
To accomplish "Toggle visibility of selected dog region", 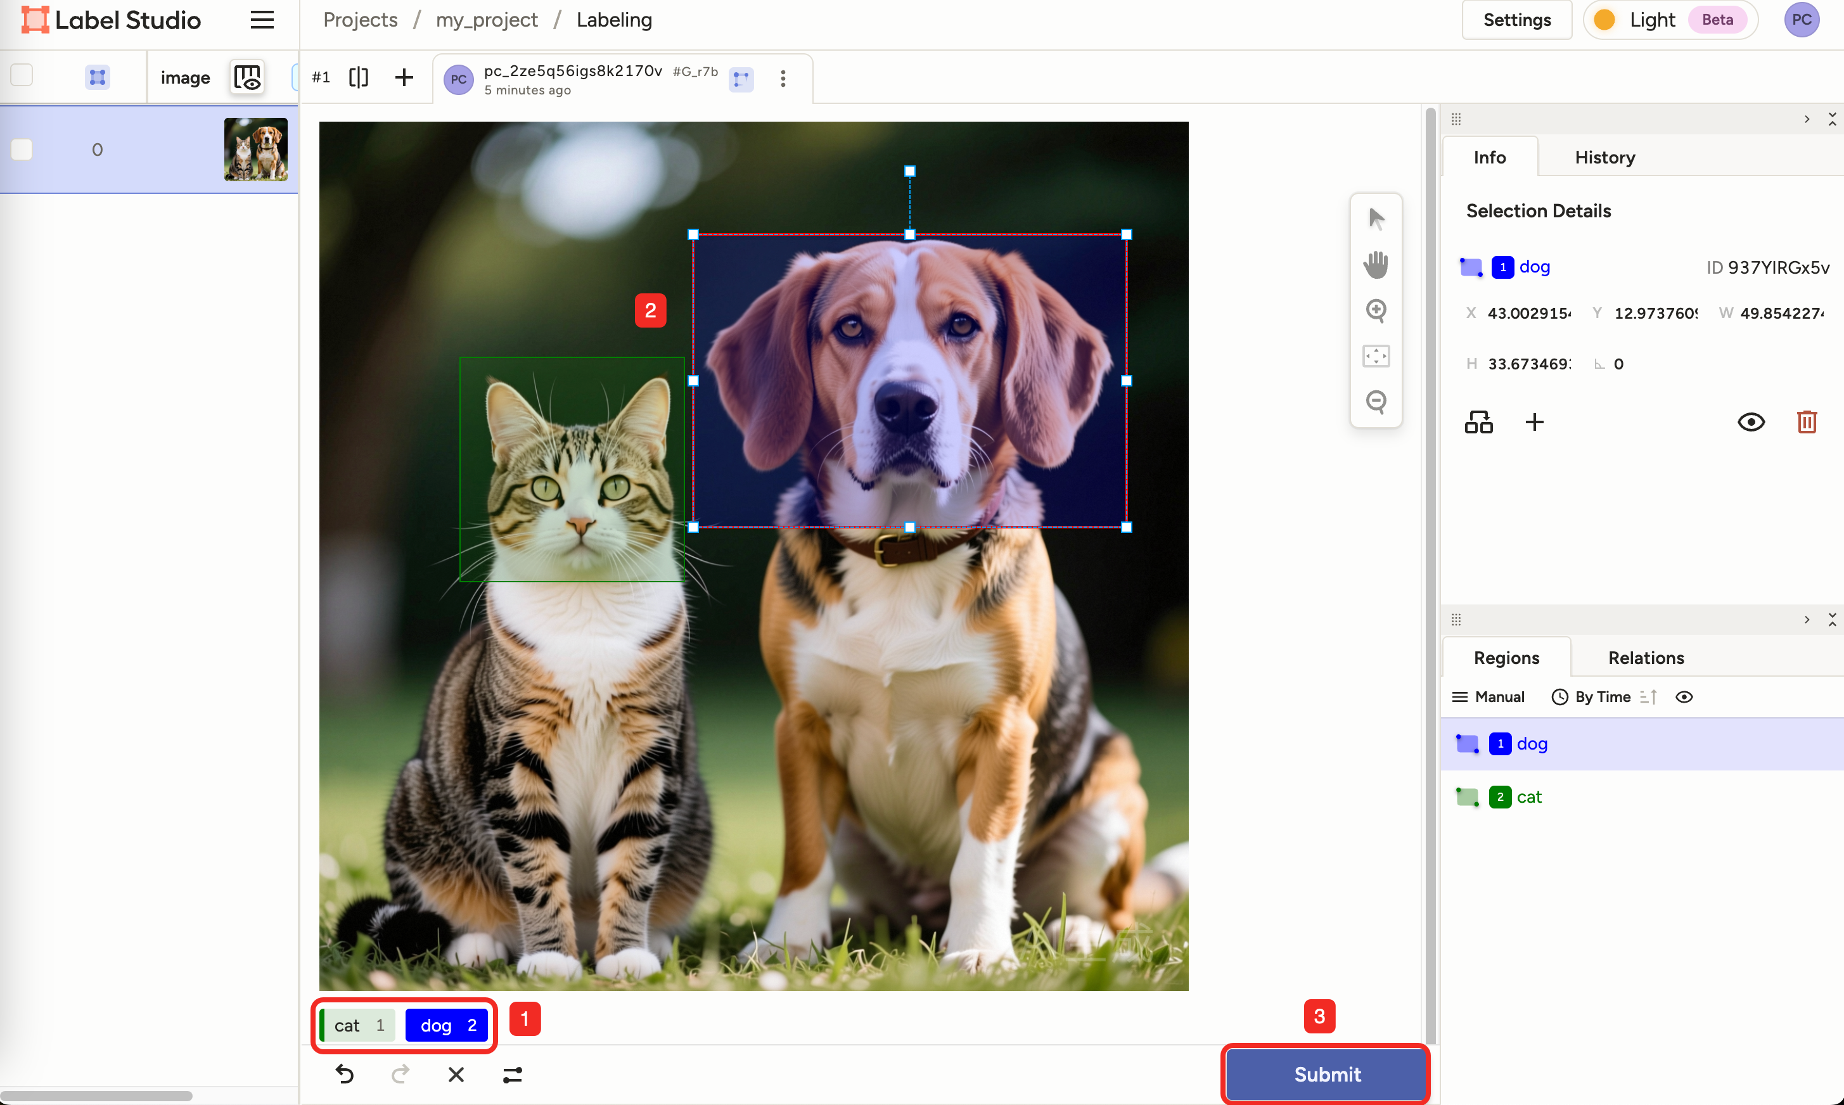I will tap(1750, 422).
